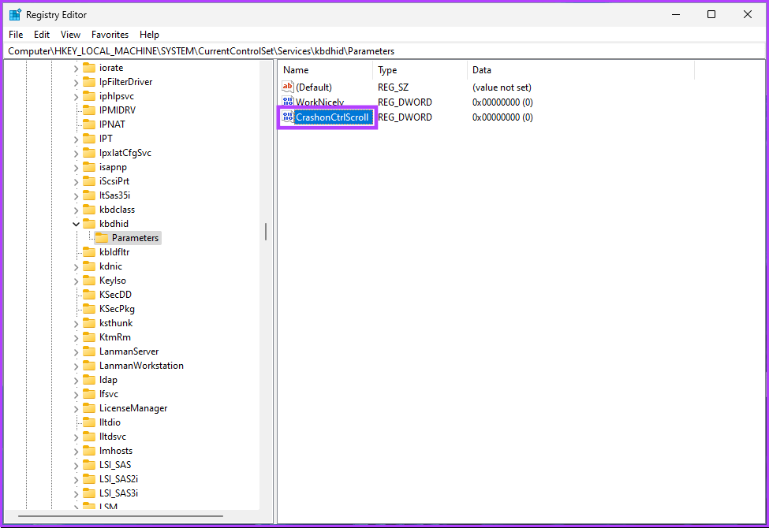Click the iorate folder icon
Image resolution: width=769 pixels, height=528 pixels.
(x=89, y=68)
